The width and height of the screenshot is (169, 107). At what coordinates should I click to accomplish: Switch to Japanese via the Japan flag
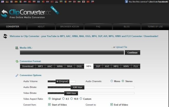click(83, 2)
